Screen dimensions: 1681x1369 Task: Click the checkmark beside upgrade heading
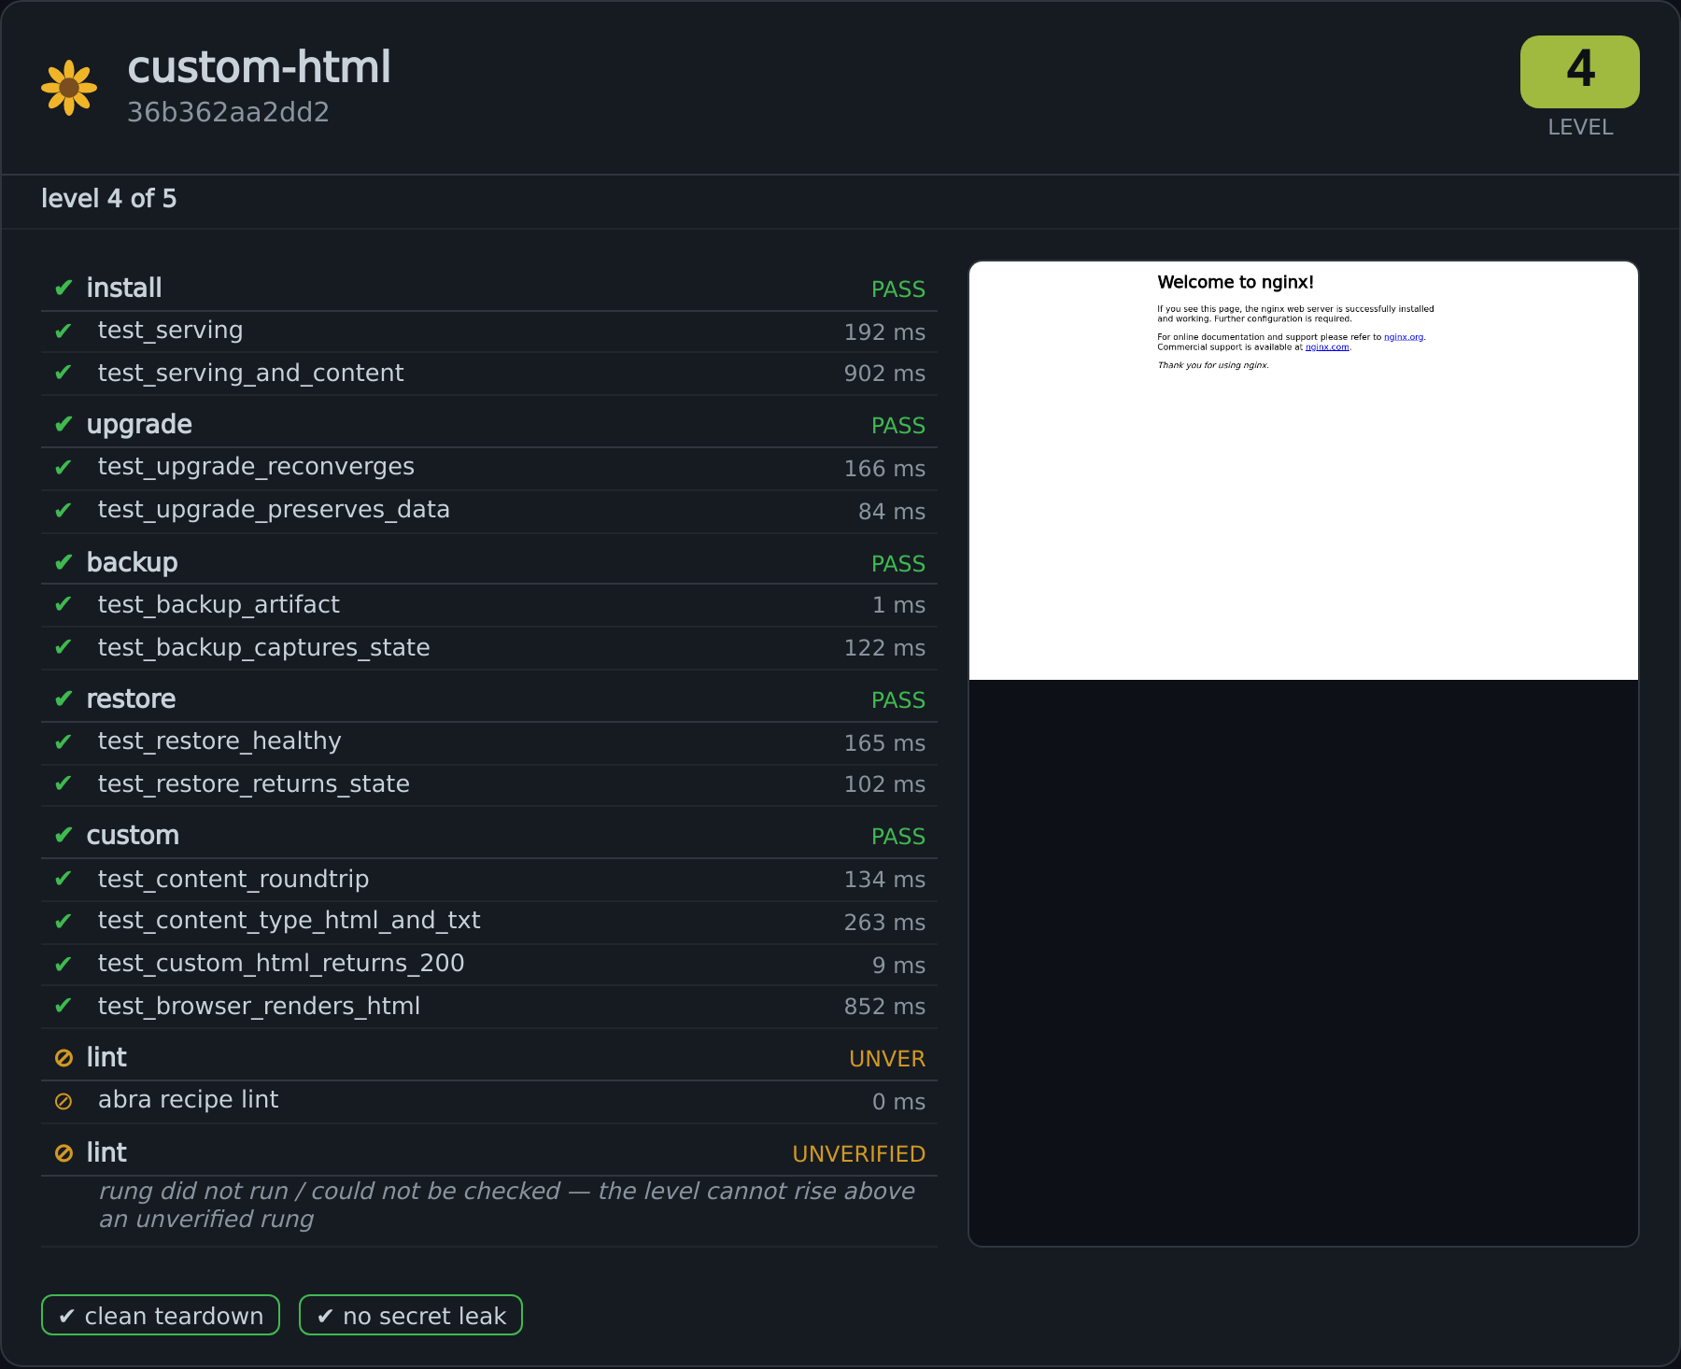(x=64, y=424)
